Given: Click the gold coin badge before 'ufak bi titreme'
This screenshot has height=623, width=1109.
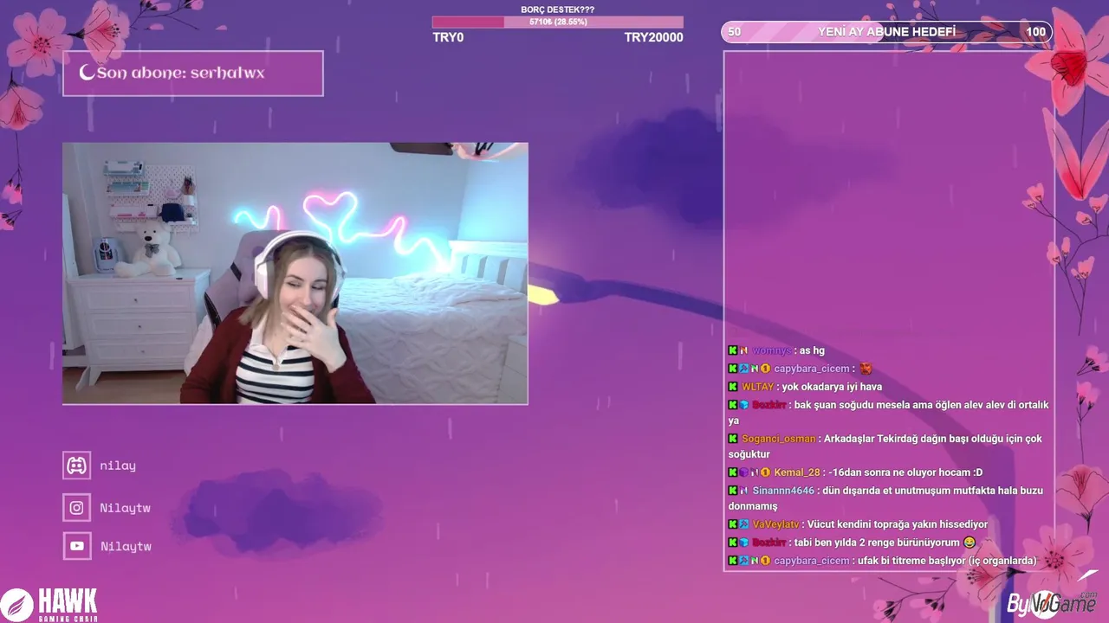Looking at the screenshot, I should click(x=765, y=561).
